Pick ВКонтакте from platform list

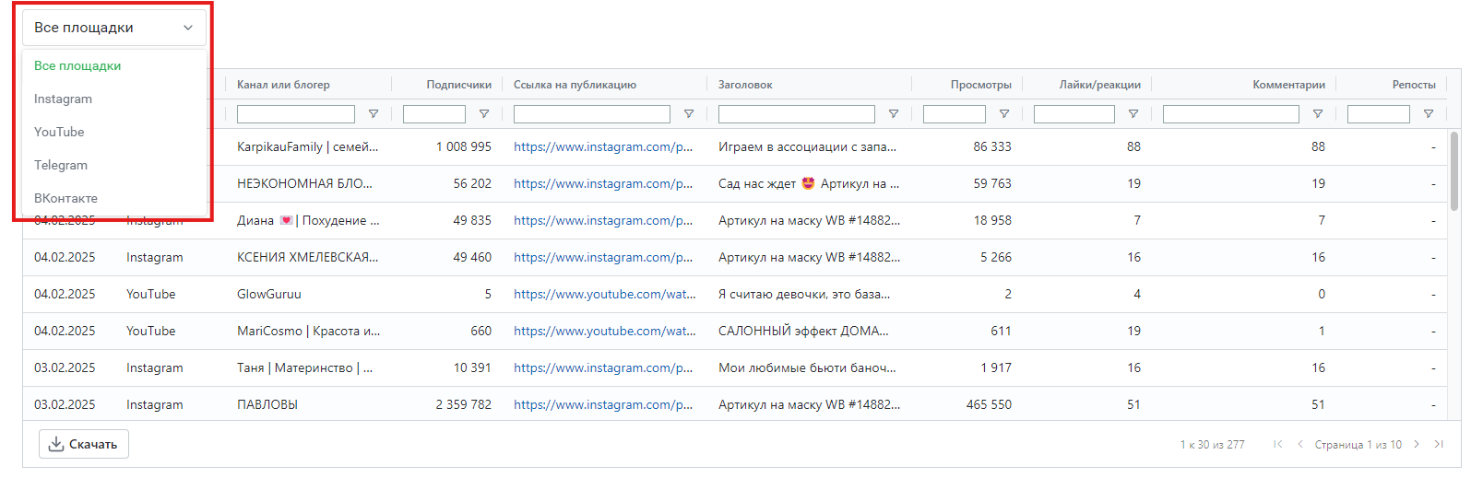pos(65,198)
